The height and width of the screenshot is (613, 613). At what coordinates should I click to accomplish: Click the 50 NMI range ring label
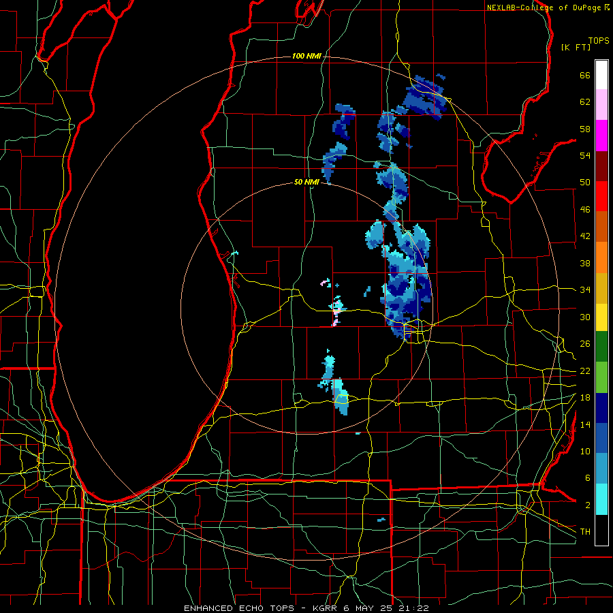[x=306, y=182]
